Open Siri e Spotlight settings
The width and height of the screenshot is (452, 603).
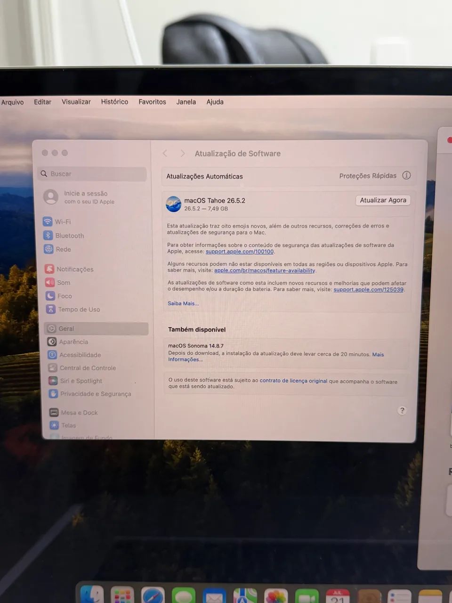(75, 381)
